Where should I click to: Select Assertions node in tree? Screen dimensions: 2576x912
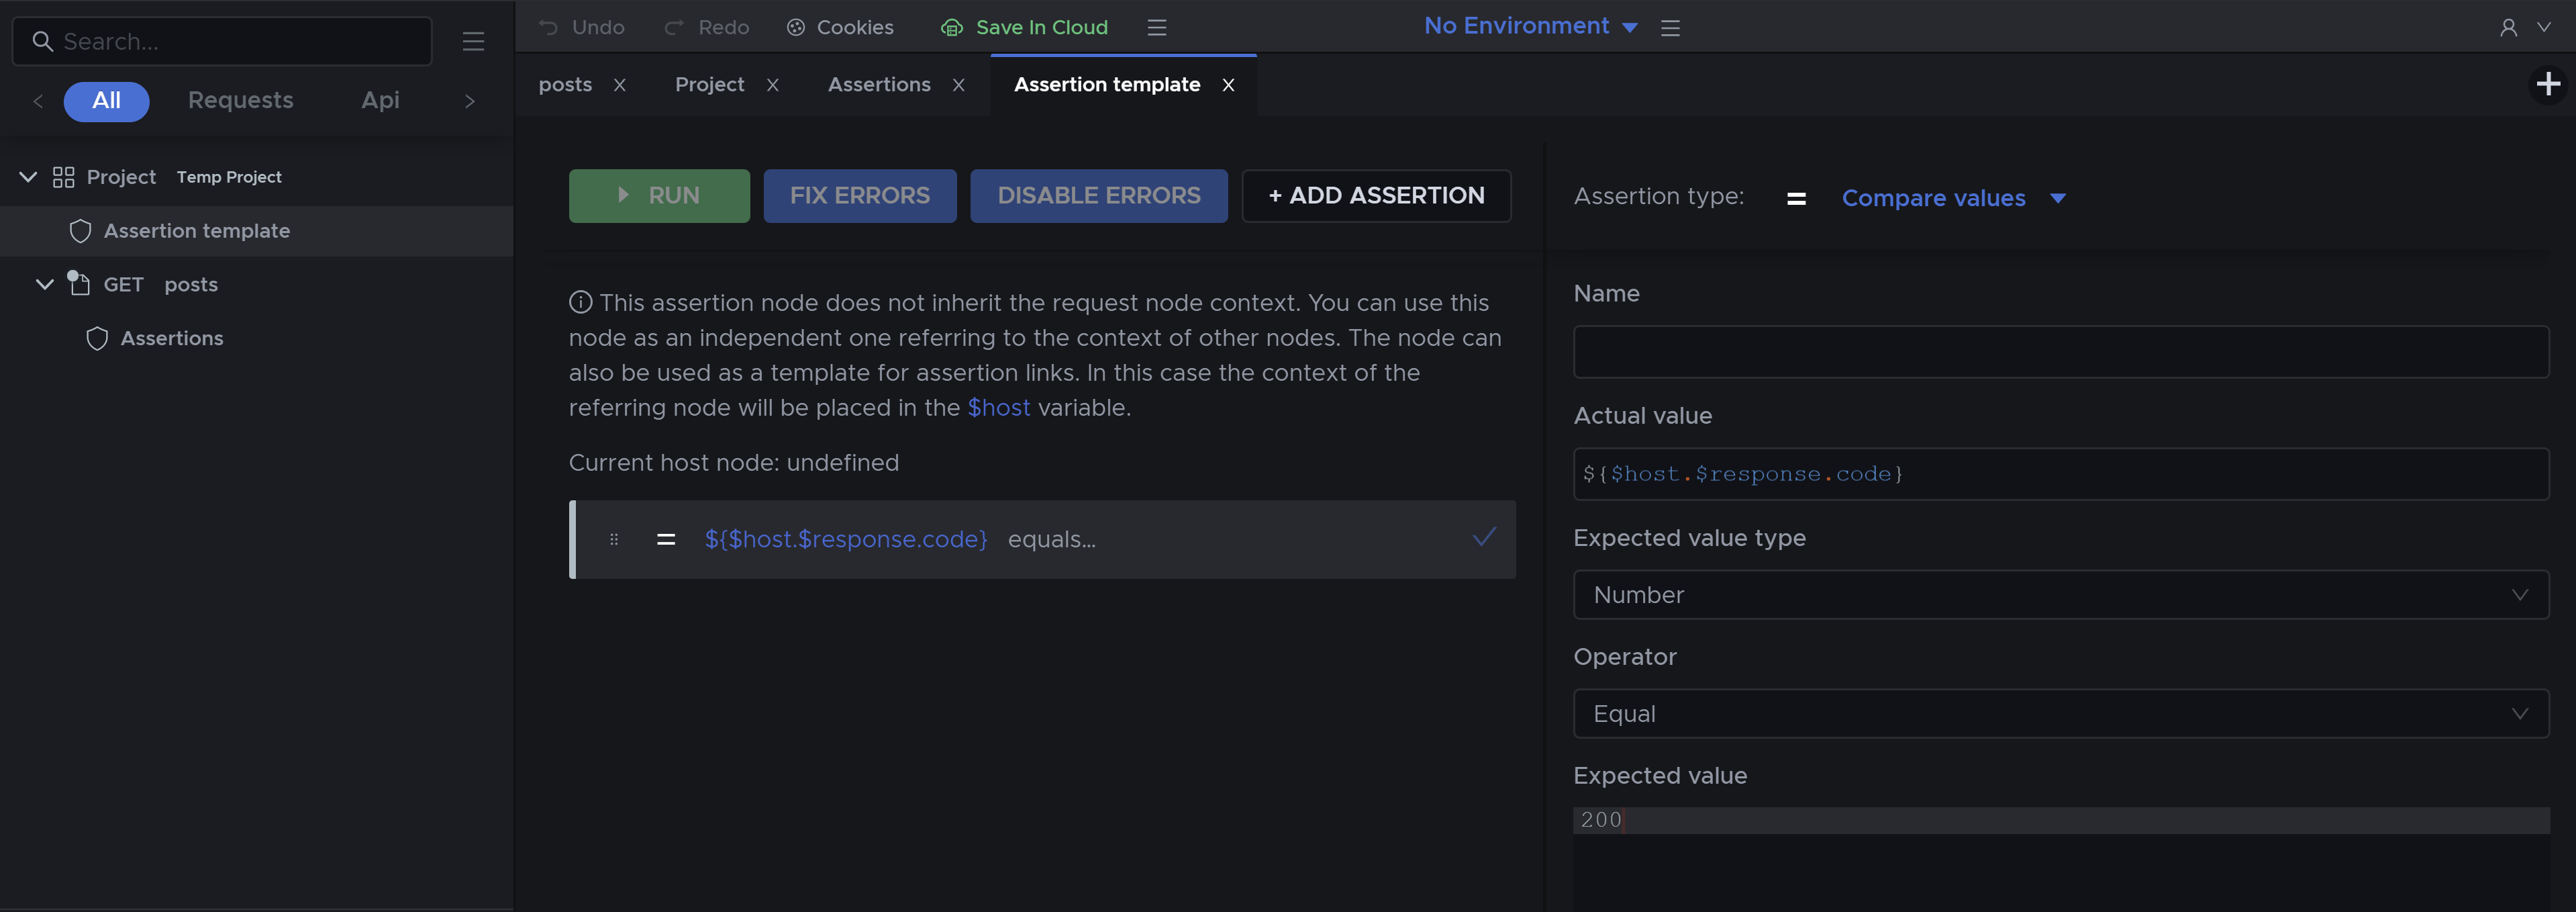tap(172, 338)
